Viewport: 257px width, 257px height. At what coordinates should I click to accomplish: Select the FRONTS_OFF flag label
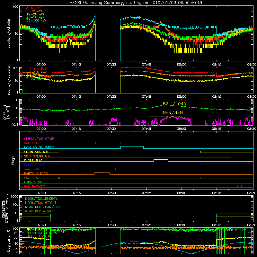34,182
